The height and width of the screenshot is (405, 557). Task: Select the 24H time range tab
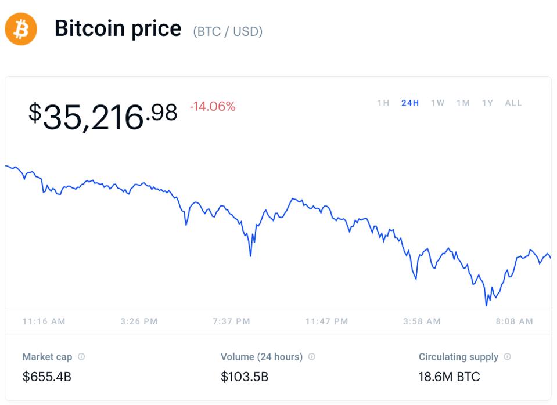pyautogui.click(x=410, y=103)
